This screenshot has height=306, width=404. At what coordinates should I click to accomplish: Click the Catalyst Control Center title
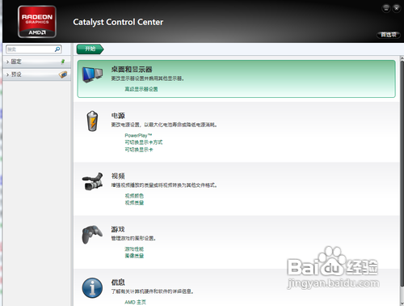coord(118,22)
